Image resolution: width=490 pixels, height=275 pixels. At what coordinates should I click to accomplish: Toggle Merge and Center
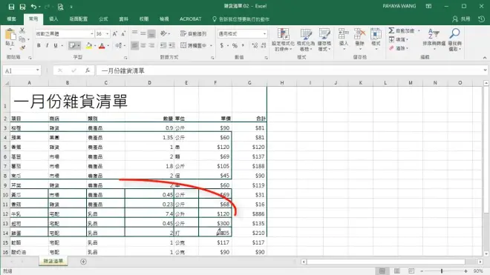(x=193, y=45)
